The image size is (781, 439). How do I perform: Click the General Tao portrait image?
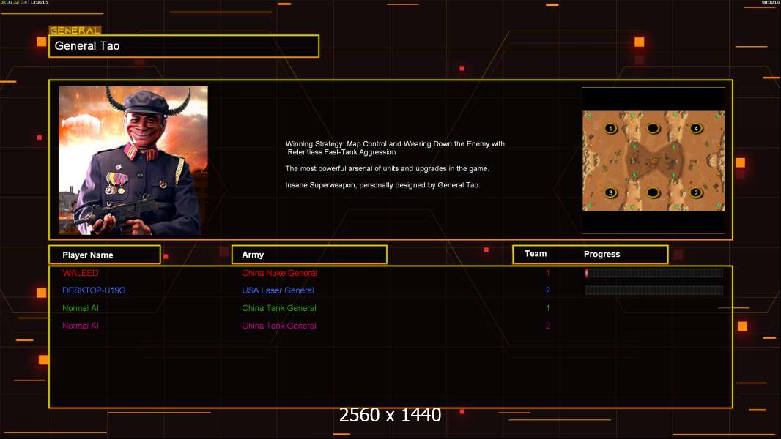coord(133,160)
